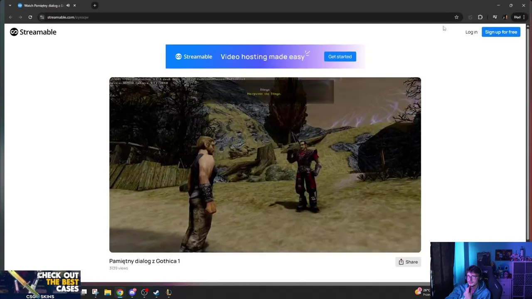The image size is (532, 299).
Task: Select the Watch Pamiętny dialog tab
Action: (x=44, y=5)
